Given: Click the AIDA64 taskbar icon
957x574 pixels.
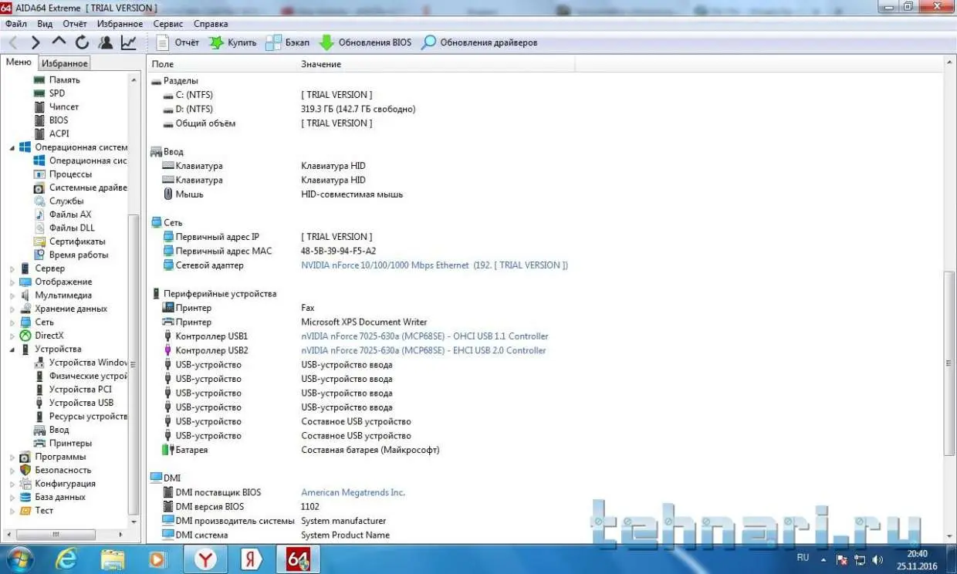Looking at the screenshot, I should (x=298, y=559).
